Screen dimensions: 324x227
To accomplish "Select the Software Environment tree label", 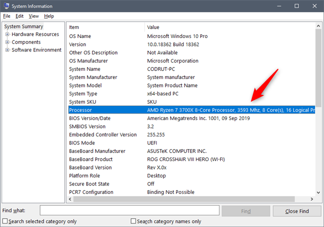I will (36, 50).
